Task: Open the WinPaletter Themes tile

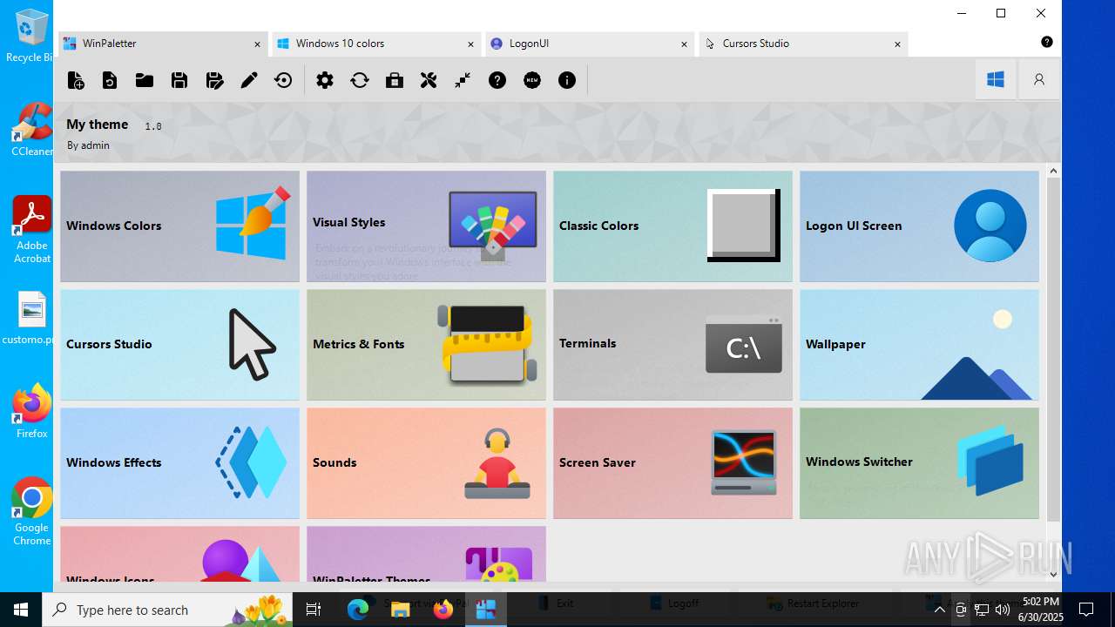Action: click(426, 554)
